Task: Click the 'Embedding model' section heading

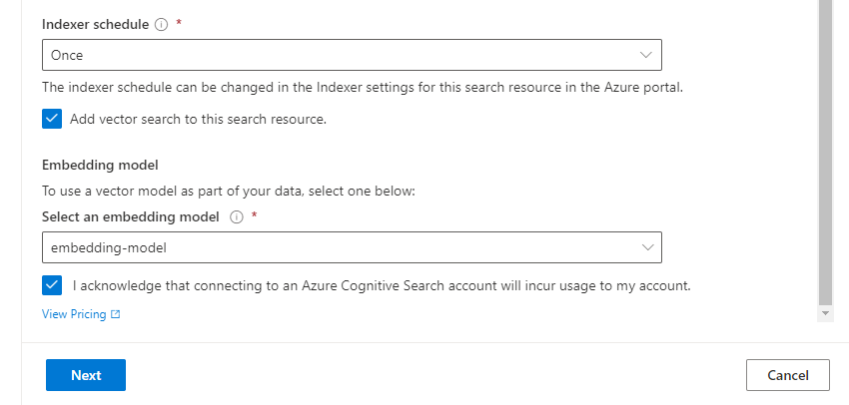Action: pos(100,165)
